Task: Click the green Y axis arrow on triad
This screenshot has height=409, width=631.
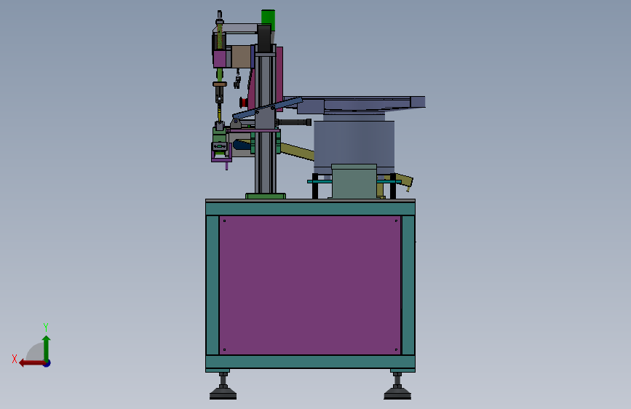Action: coord(47,348)
